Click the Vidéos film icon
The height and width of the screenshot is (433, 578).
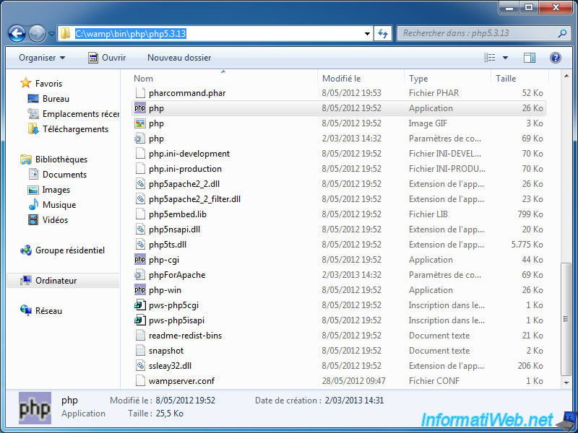click(x=33, y=220)
